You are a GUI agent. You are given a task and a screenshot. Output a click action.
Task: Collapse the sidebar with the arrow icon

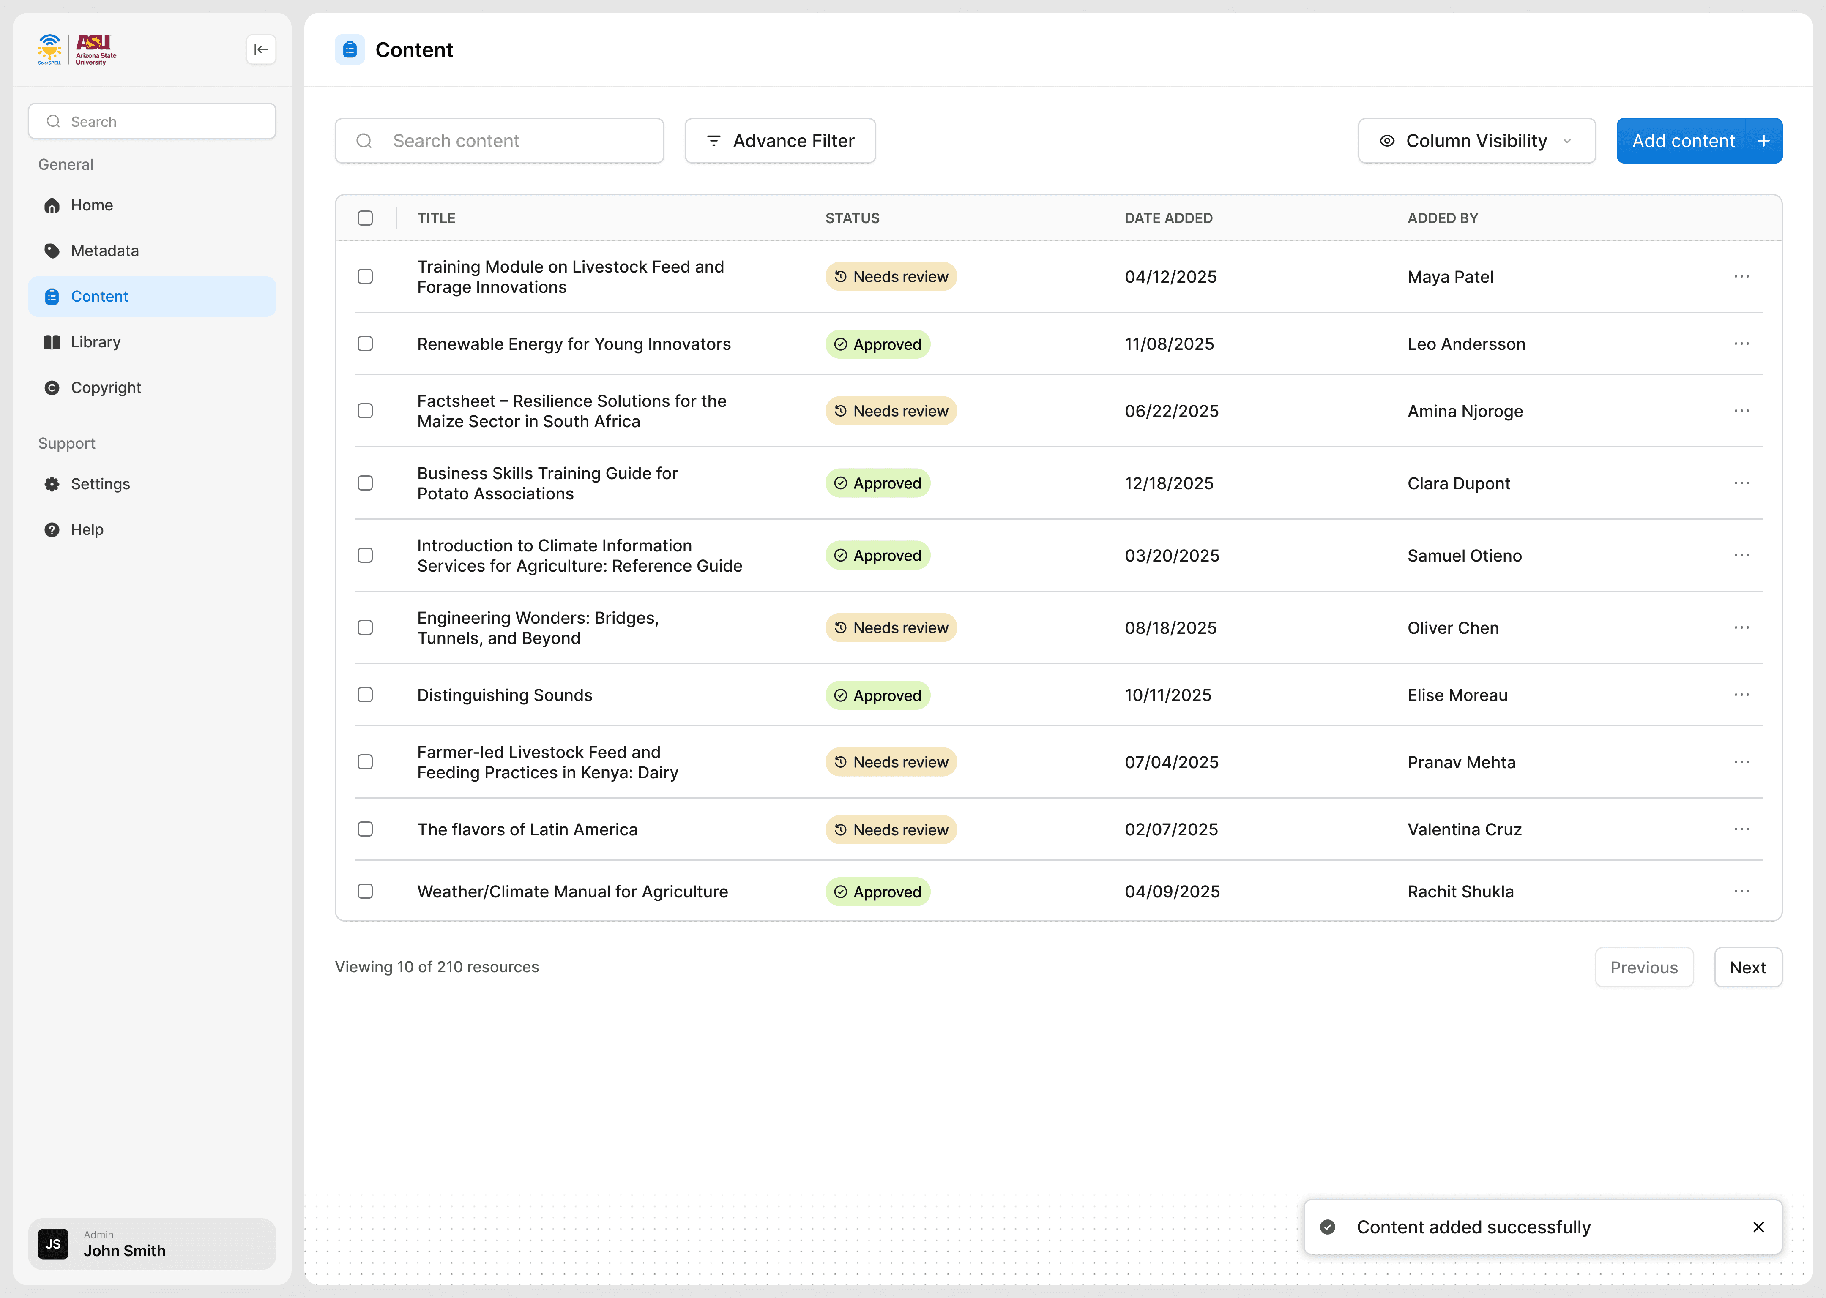coord(261,49)
